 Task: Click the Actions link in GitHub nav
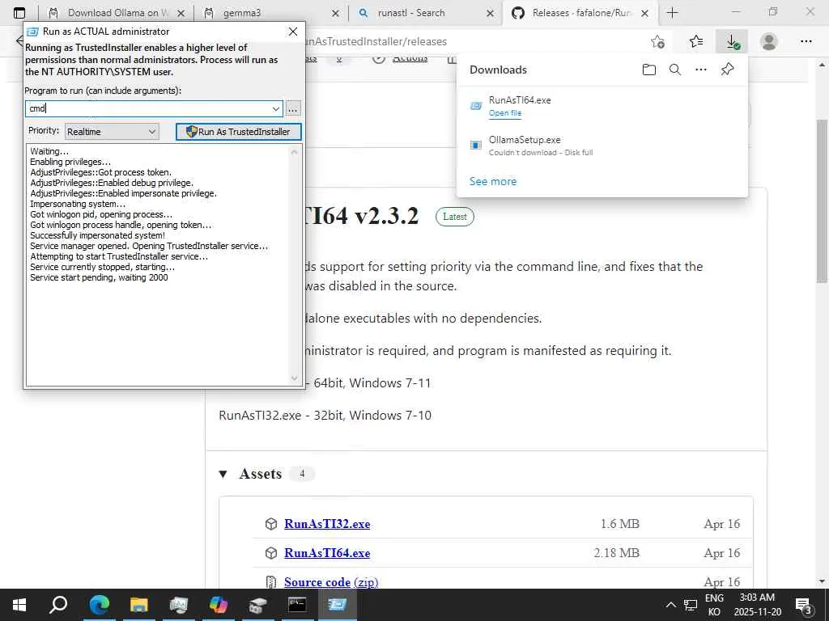tap(410, 58)
